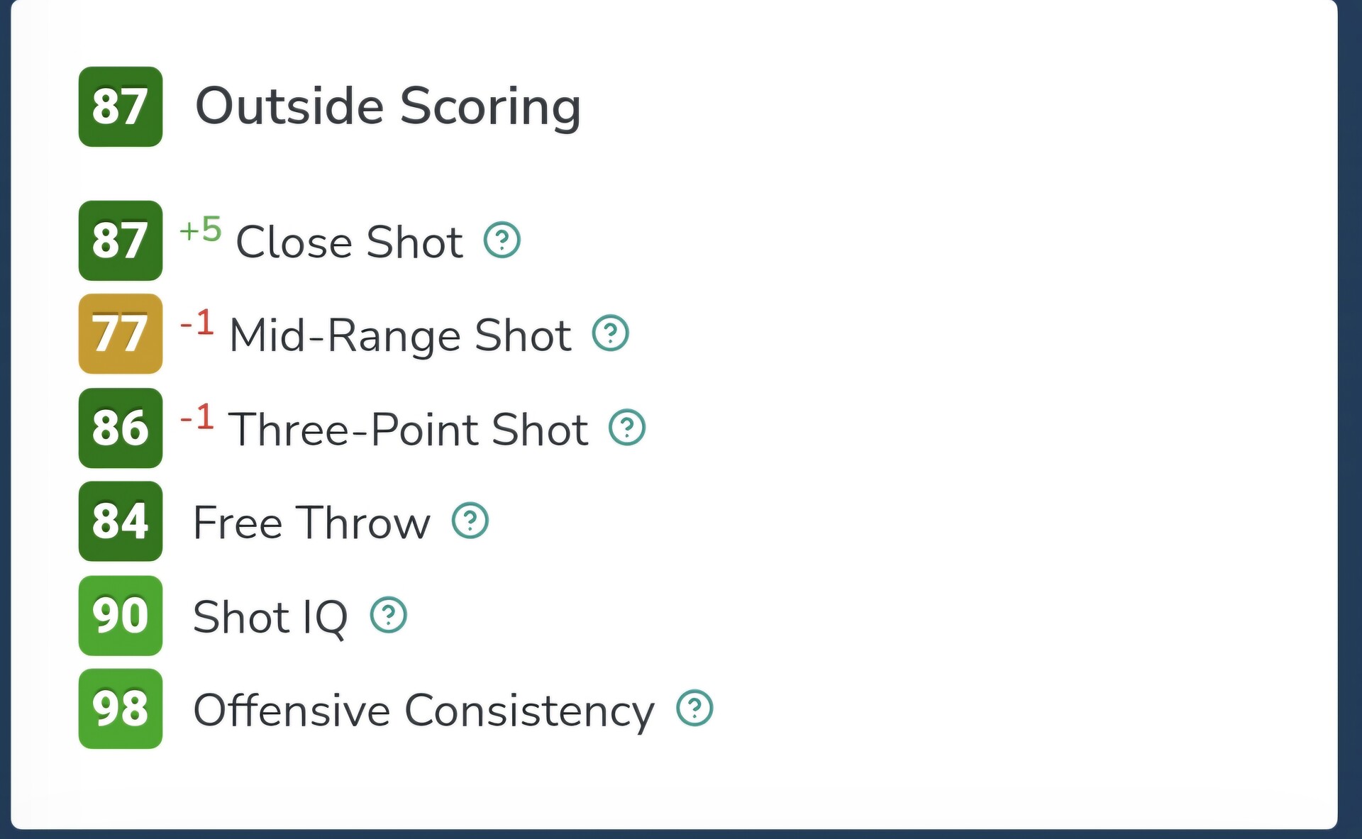Click the Three-Point Shot attribute label

coord(408,430)
